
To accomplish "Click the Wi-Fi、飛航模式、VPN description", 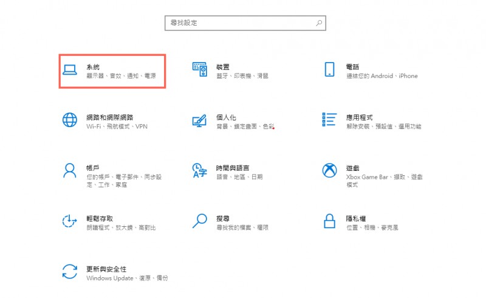I will coord(117,126).
